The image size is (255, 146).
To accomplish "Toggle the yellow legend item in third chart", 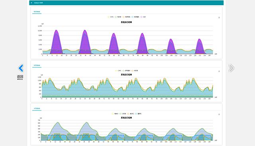I will tap(115, 114).
